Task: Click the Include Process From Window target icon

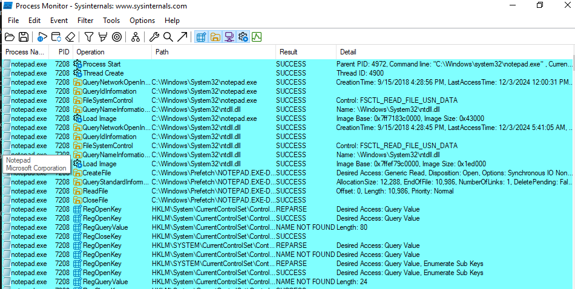Action: click(117, 37)
